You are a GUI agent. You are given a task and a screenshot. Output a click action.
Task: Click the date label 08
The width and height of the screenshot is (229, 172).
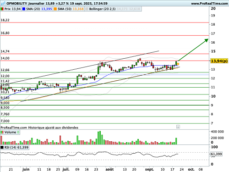(201, 169)
